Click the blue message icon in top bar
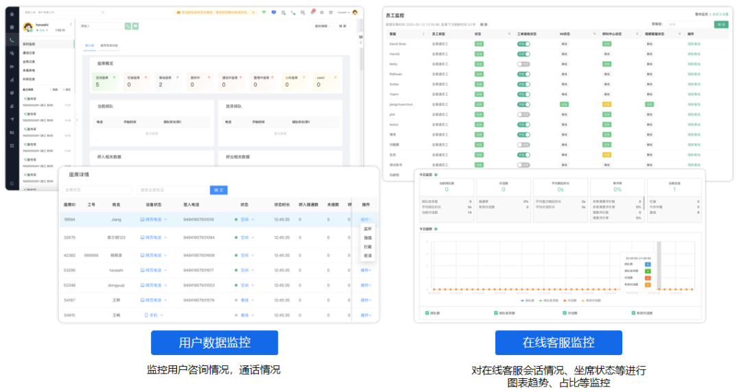Viewport: 741px width, 392px height. click(274, 12)
